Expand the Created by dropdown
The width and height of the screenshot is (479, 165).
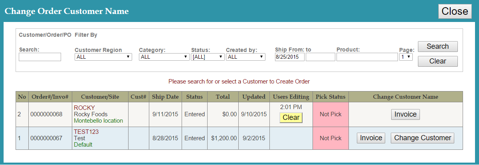(x=245, y=57)
